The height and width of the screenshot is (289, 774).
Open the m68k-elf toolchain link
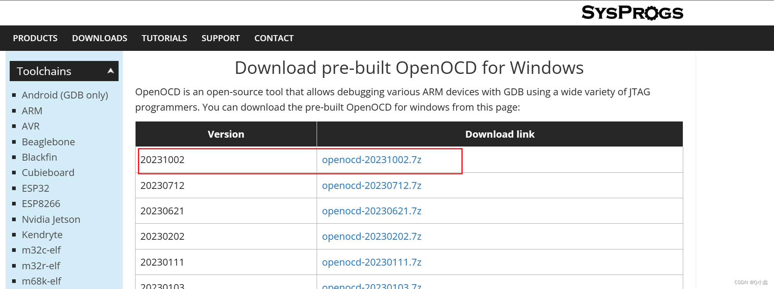click(x=42, y=281)
